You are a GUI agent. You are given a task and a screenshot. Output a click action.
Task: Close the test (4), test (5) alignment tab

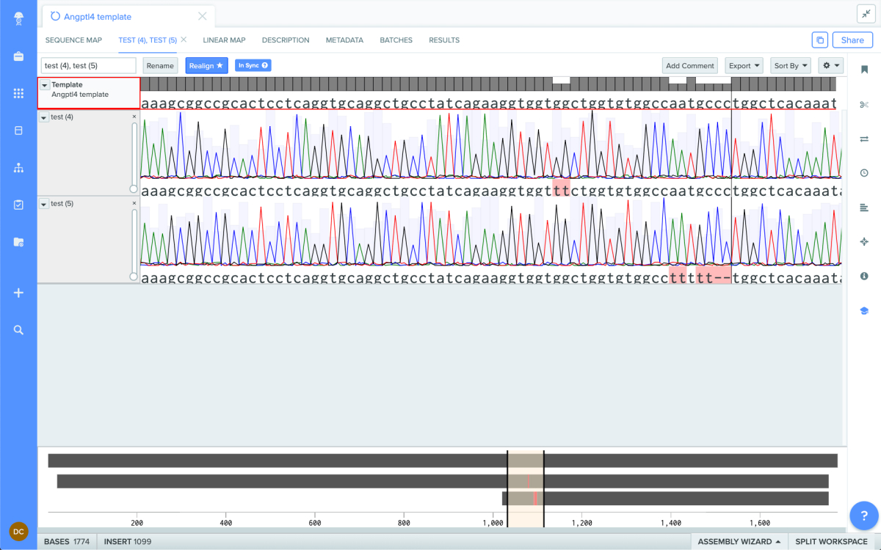point(184,40)
